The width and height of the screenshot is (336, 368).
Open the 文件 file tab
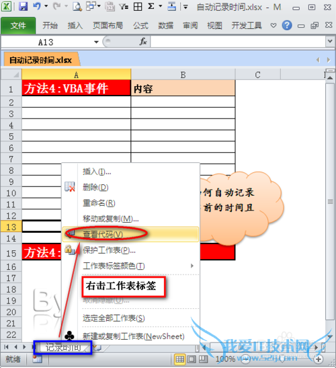18,26
